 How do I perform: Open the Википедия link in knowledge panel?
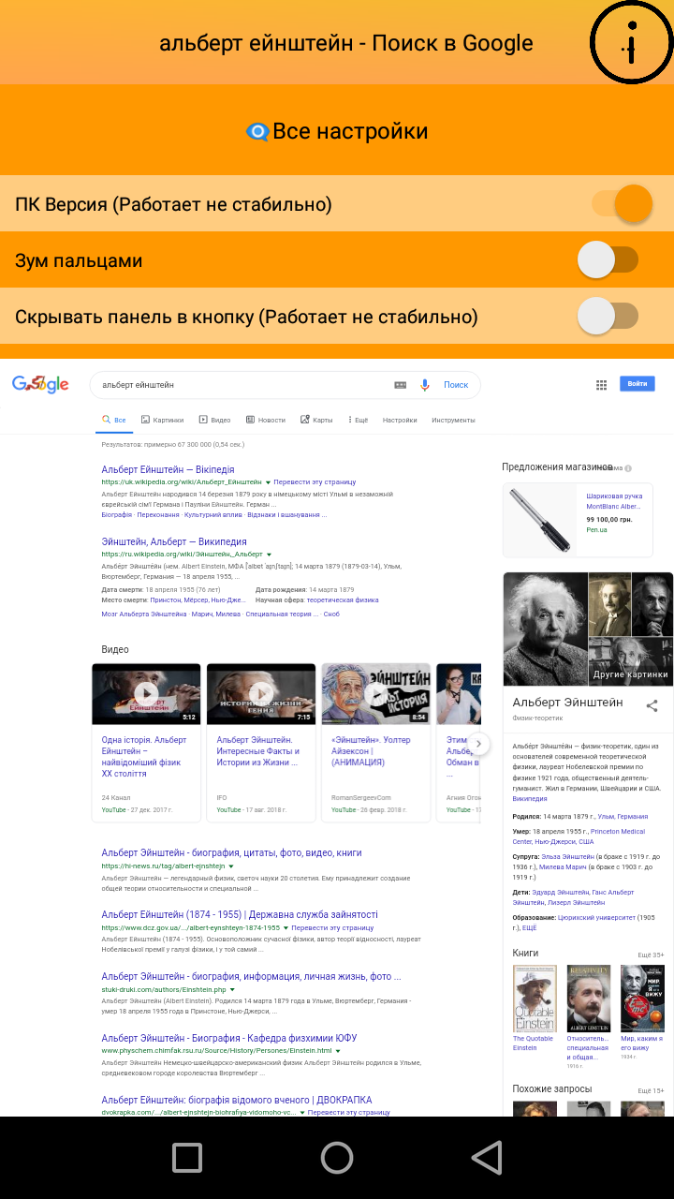[x=530, y=799]
